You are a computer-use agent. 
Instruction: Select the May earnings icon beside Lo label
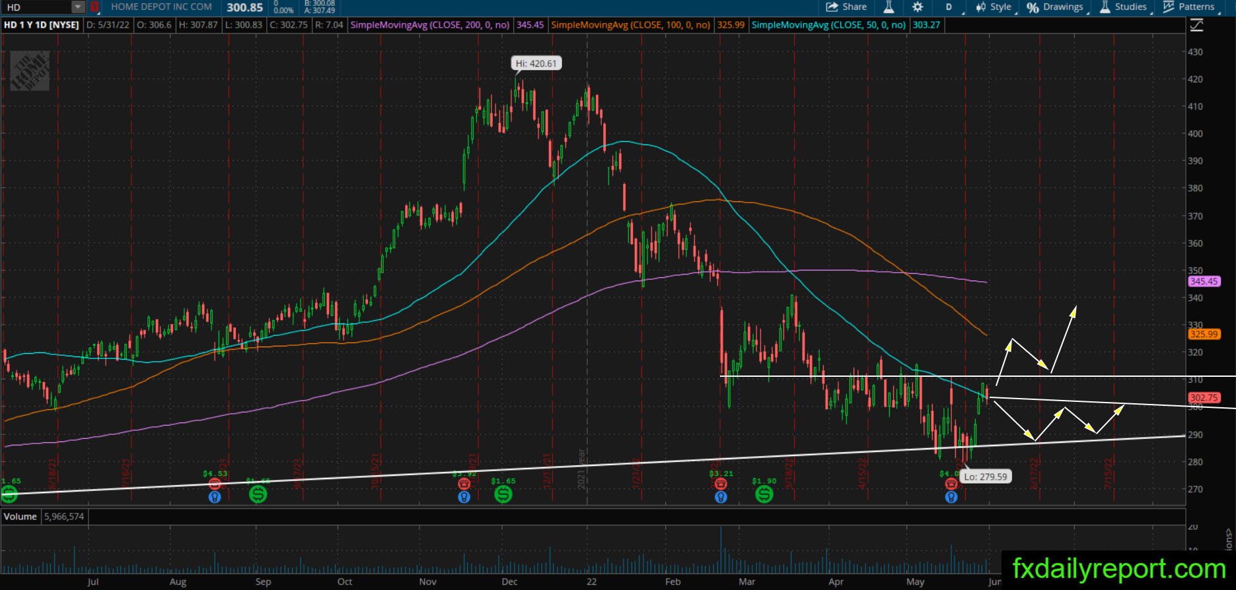coord(951,484)
